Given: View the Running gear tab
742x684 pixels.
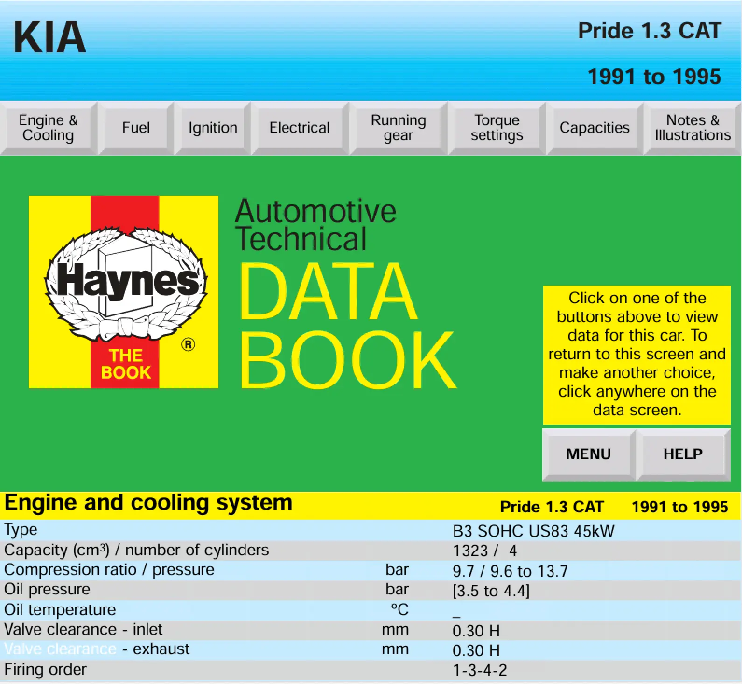Looking at the screenshot, I should point(398,128).
